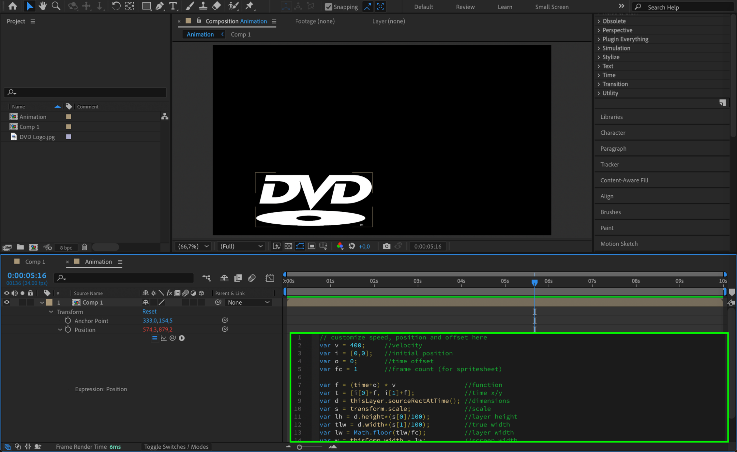Image resolution: width=737 pixels, height=452 pixels.
Task: Toggle the Snapping checkbox
Action: click(x=328, y=7)
